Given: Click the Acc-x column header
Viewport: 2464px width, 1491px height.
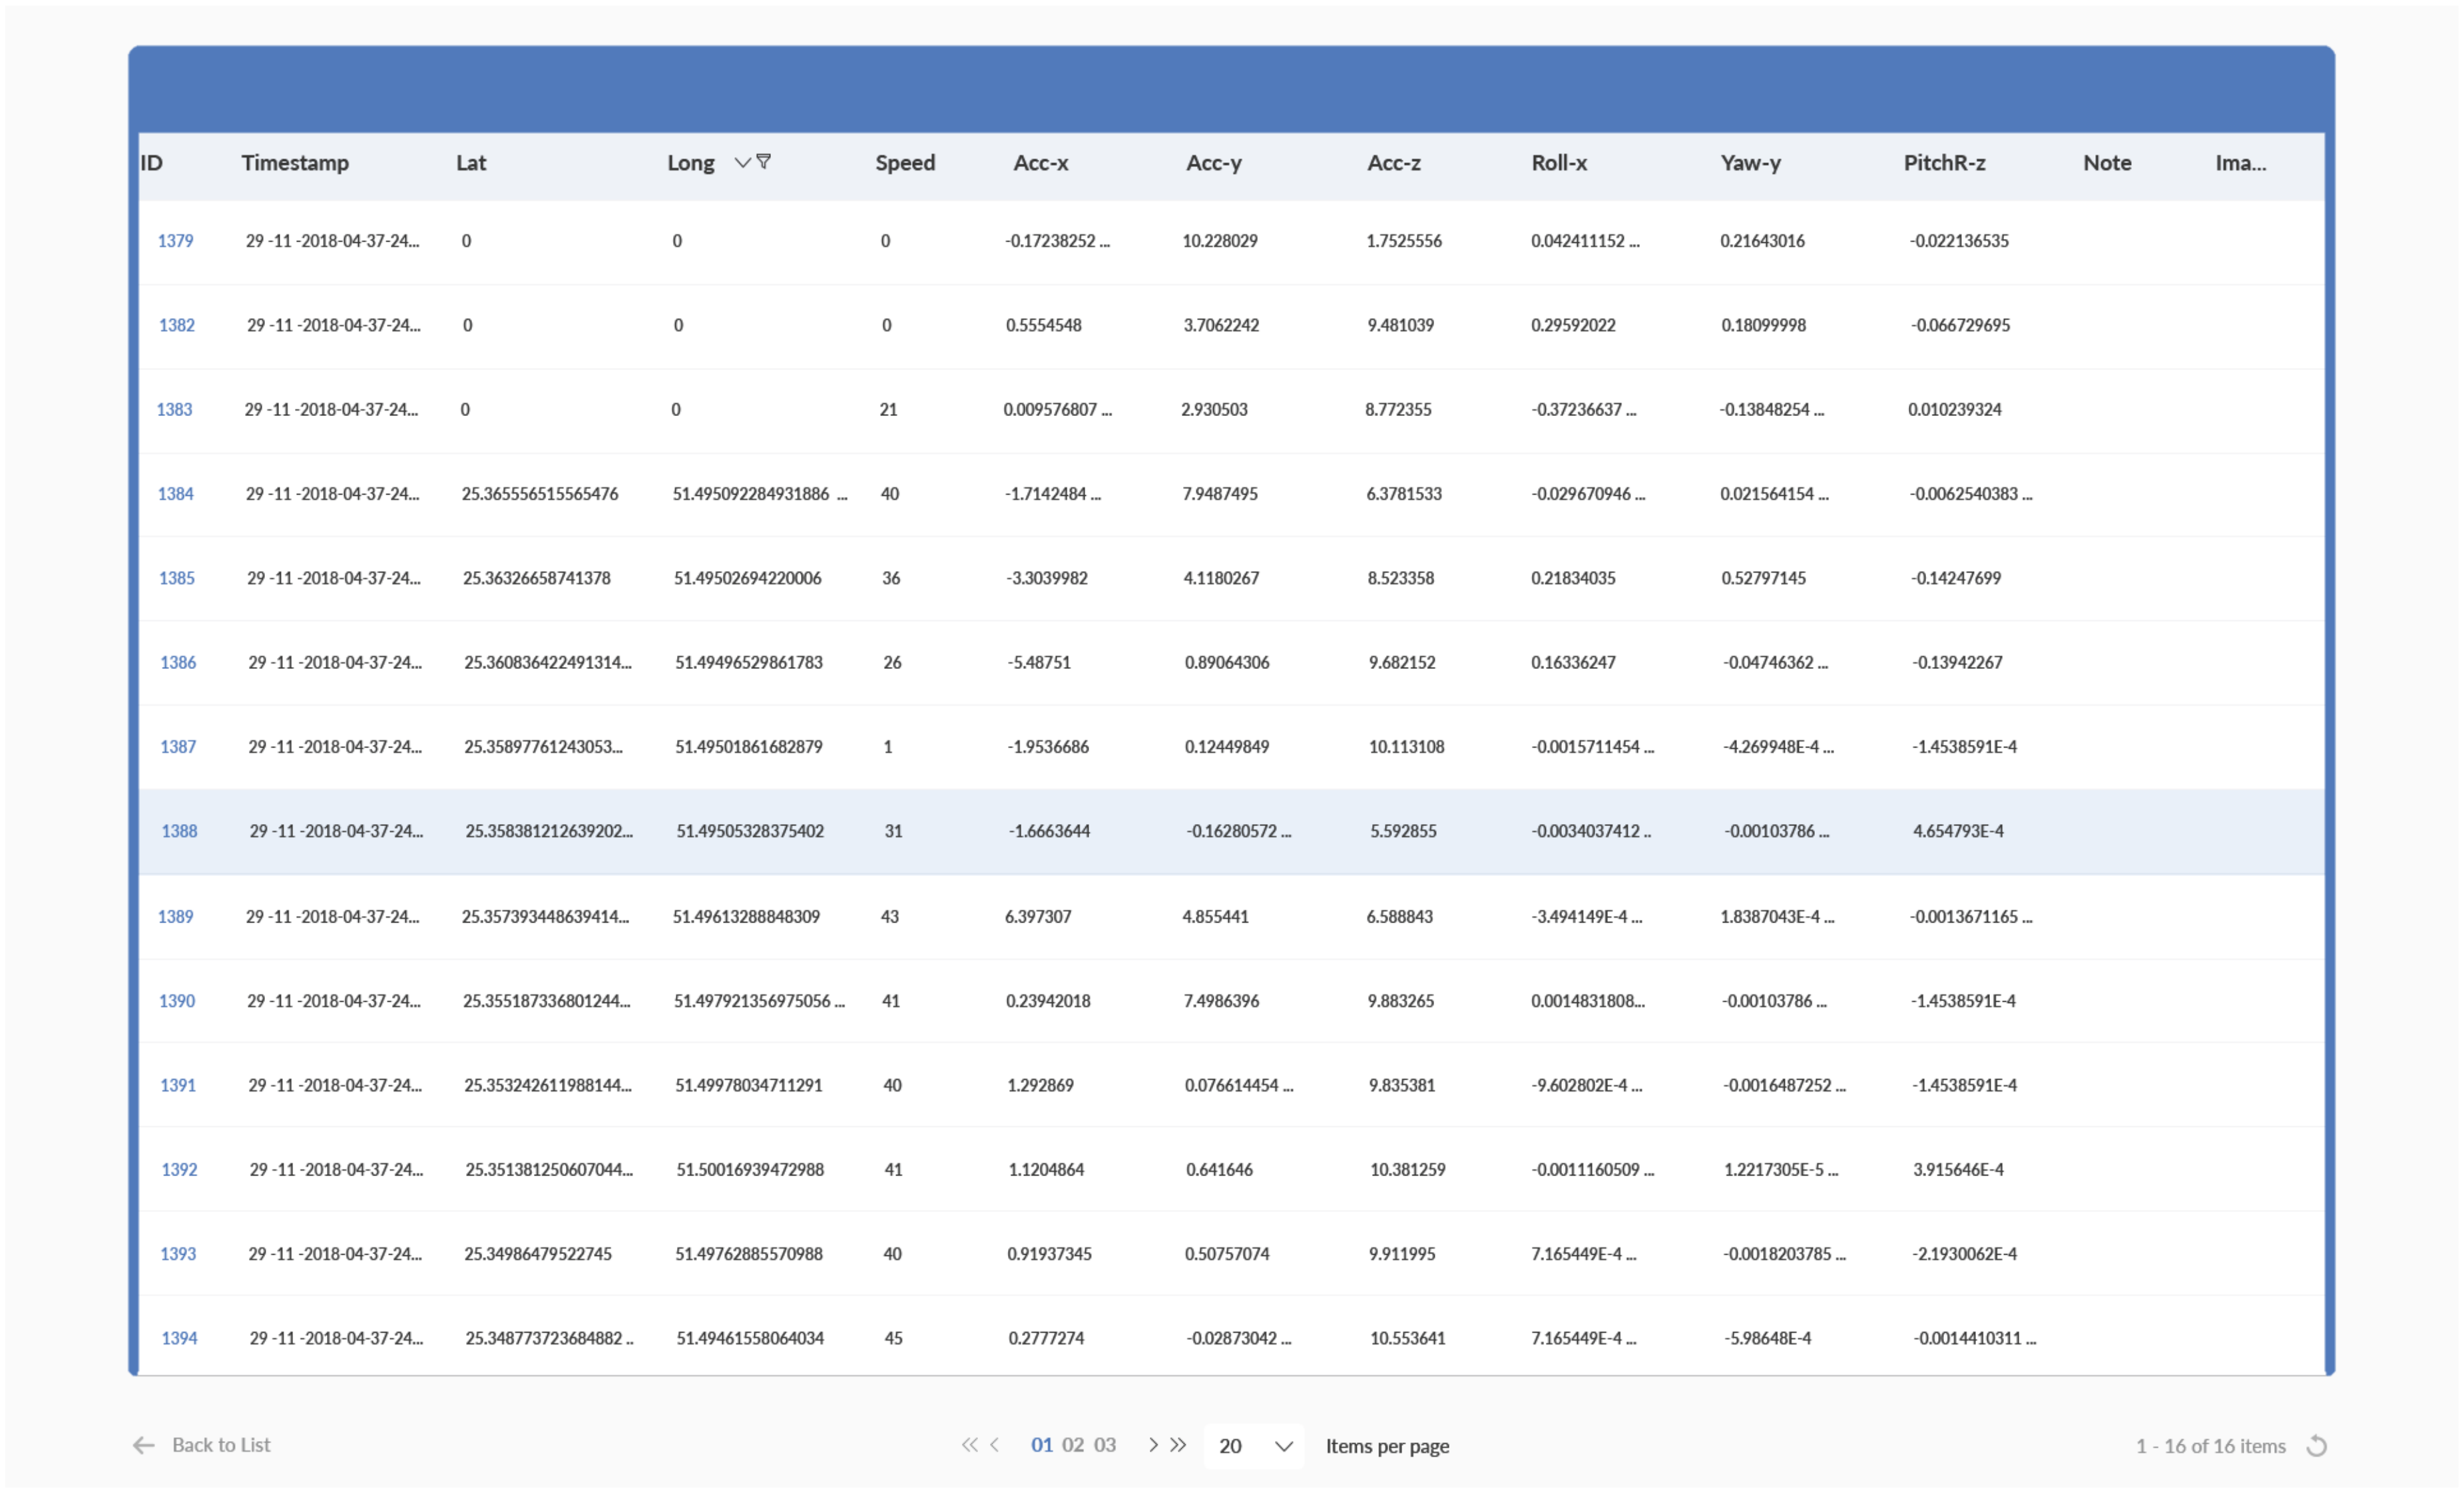Looking at the screenshot, I should 1040,163.
